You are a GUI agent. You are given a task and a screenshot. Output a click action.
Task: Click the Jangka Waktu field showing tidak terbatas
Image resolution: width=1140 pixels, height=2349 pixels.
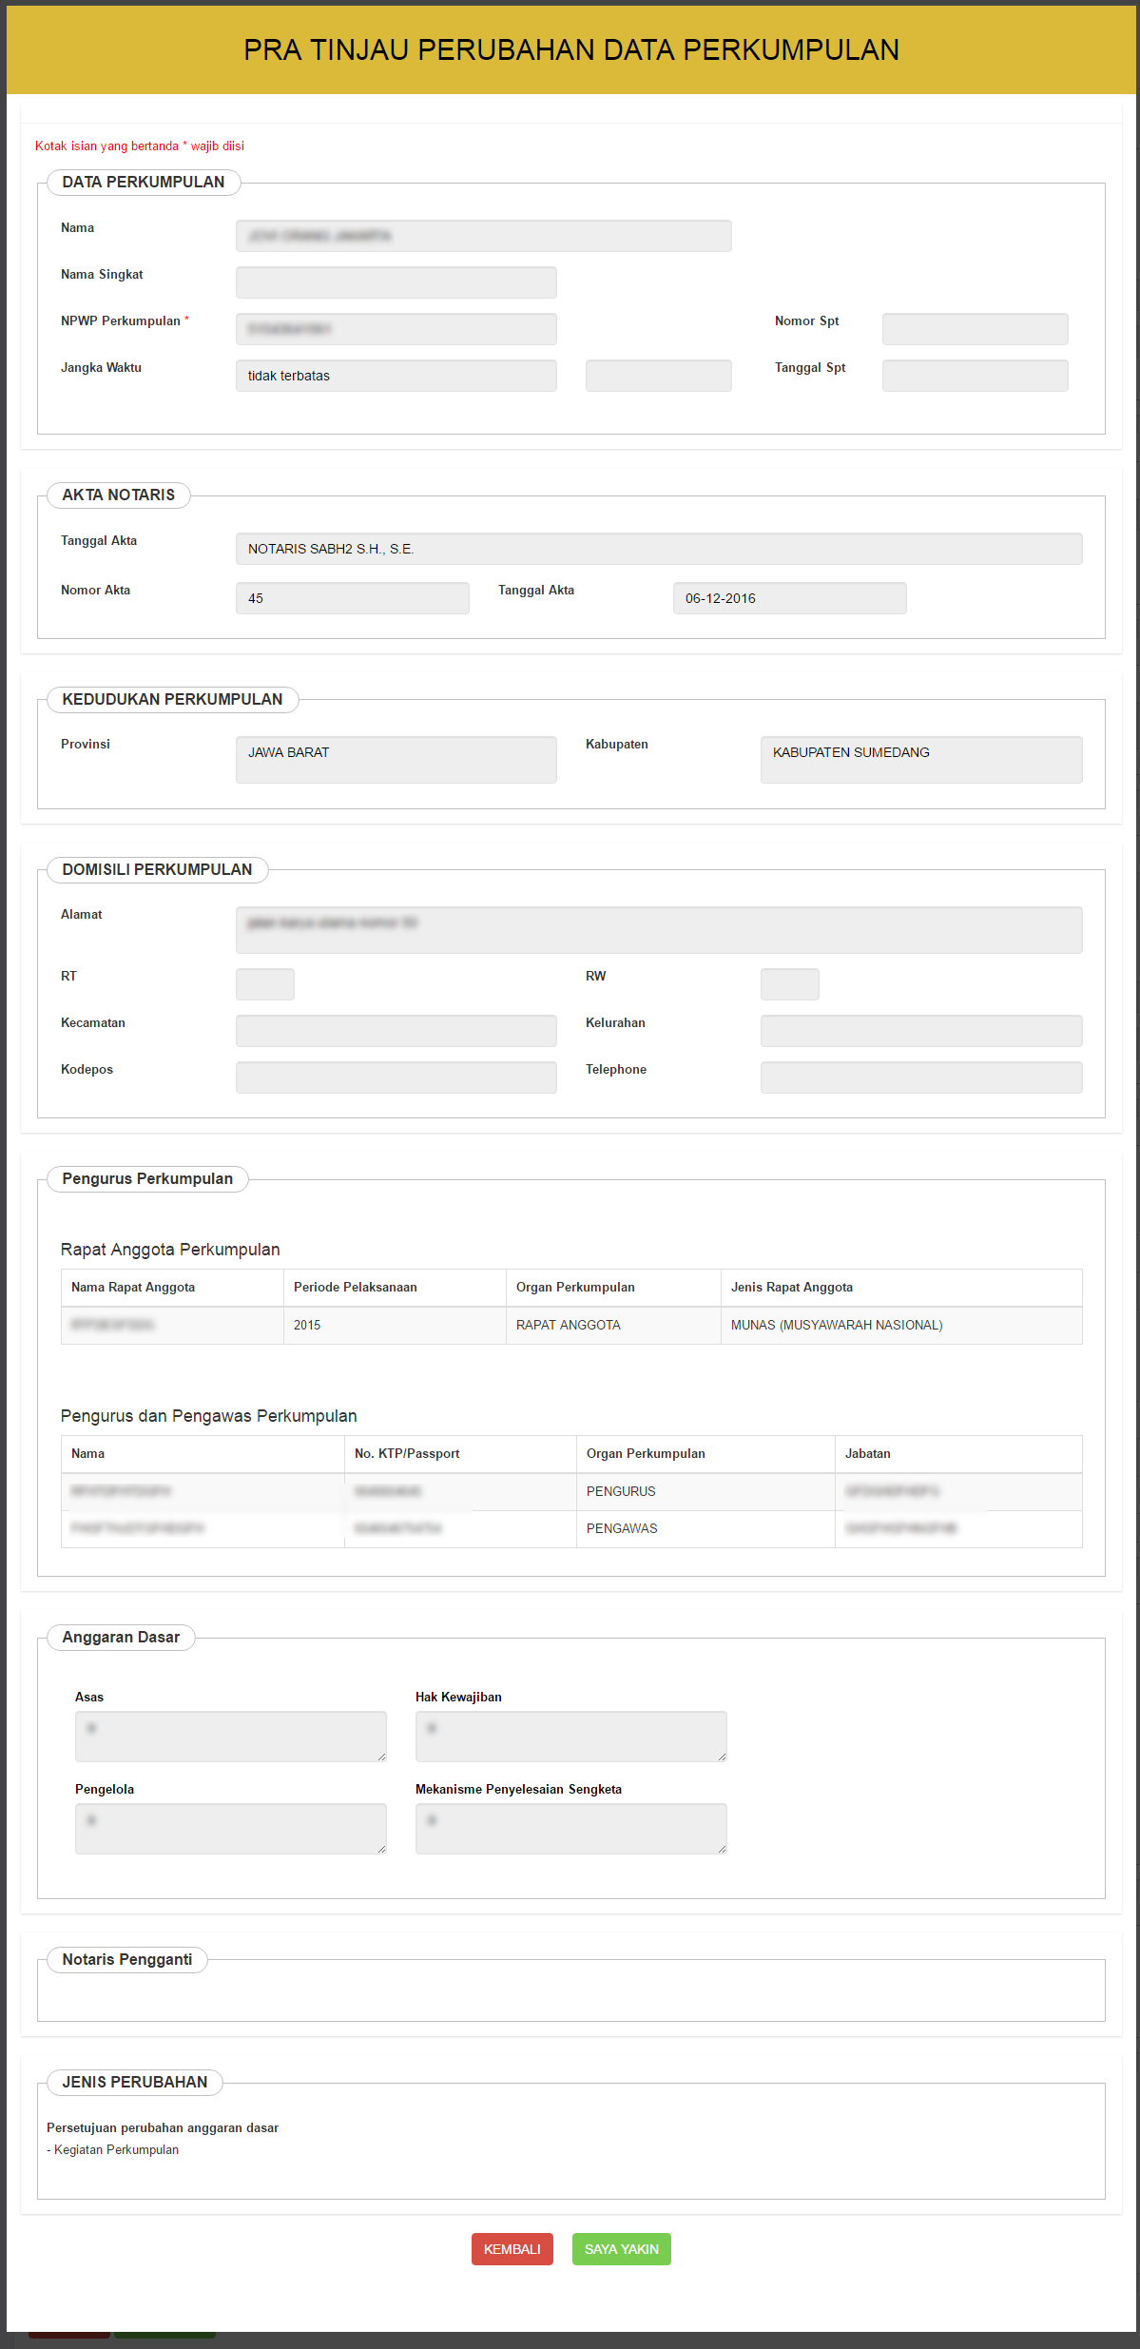point(396,376)
